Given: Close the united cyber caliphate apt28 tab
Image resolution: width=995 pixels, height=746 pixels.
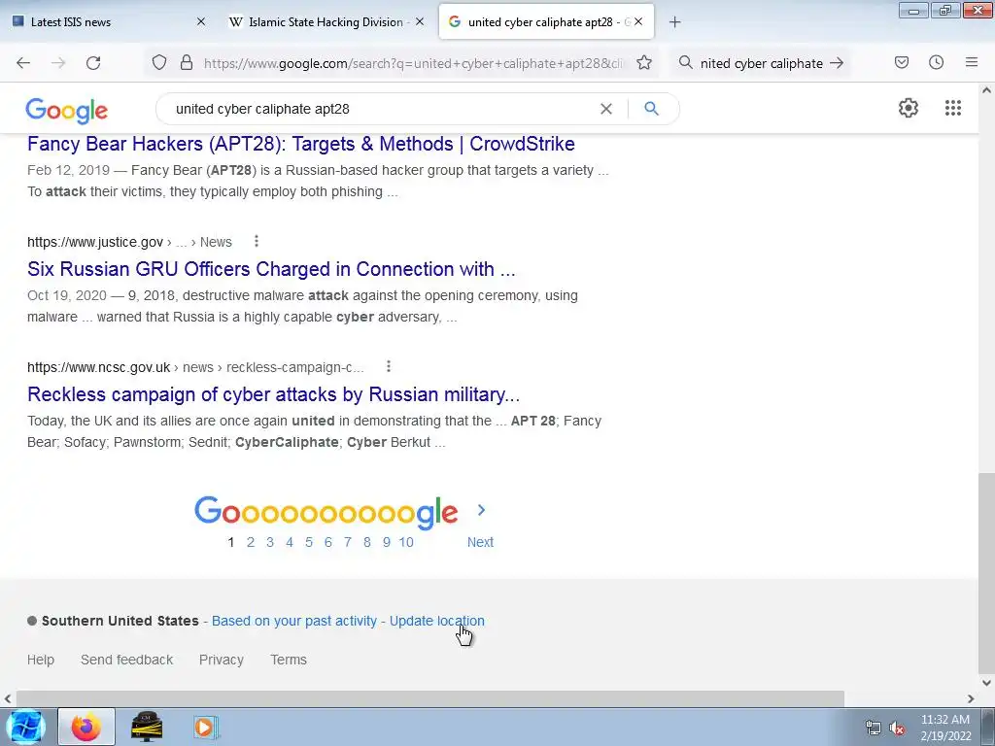Looking at the screenshot, I should pyautogui.click(x=638, y=22).
